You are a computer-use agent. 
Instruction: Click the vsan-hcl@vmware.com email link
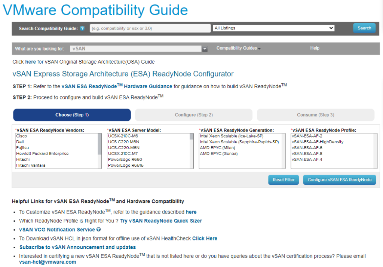[x=48, y=262]
